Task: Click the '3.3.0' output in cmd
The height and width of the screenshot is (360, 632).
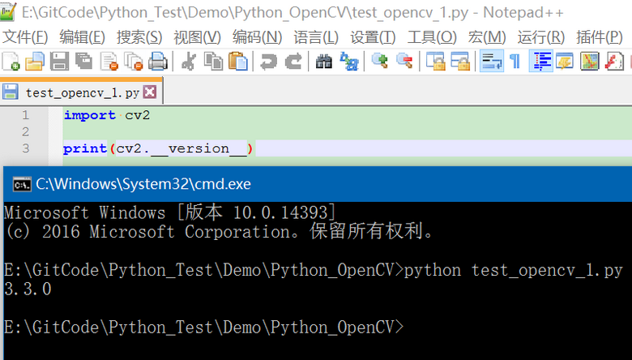Action: (x=28, y=289)
